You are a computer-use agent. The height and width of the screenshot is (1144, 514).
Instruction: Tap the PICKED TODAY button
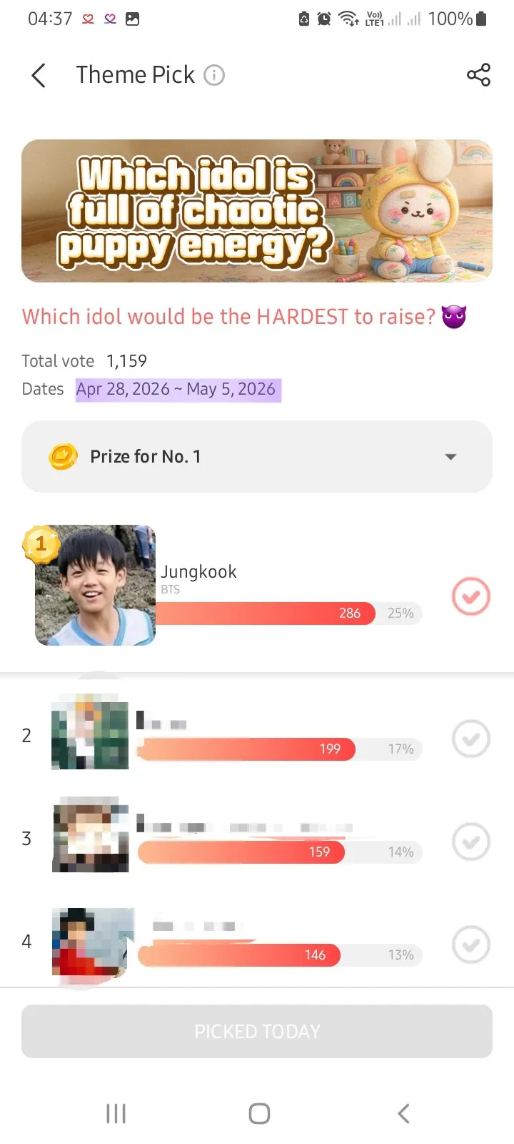tap(257, 1031)
